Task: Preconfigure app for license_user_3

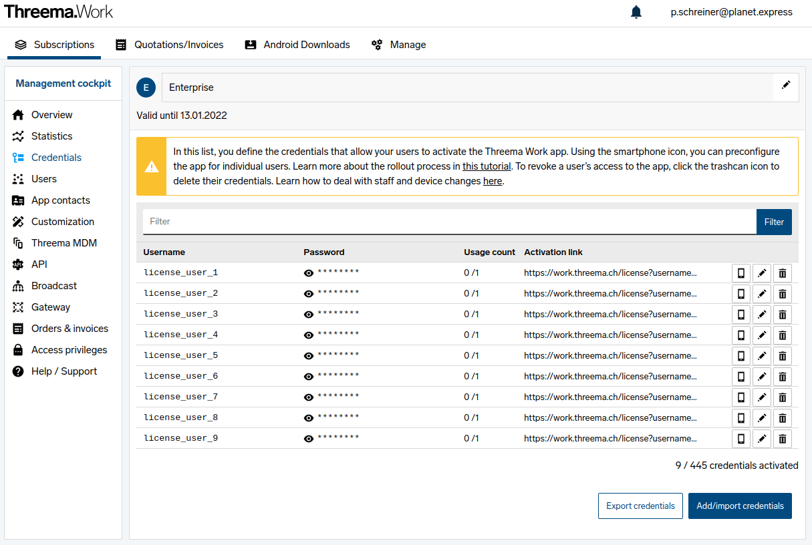Action: 740,314
